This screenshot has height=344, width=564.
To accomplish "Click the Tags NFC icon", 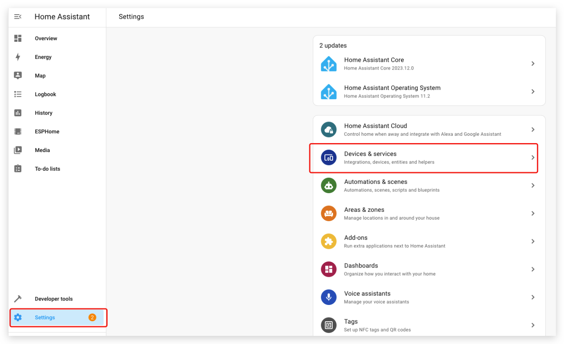I will tap(329, 325).
